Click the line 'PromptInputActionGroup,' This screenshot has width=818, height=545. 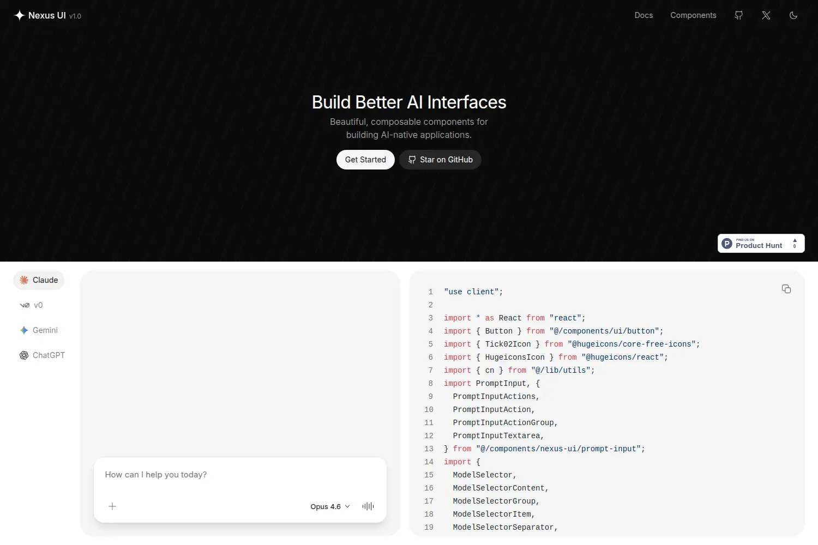(506, 422)
